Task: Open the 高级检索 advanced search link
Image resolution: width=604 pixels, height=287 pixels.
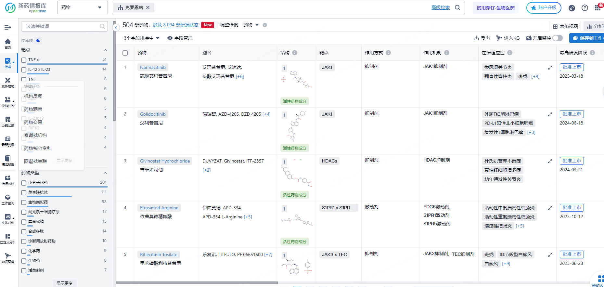Action: (441, 7)
